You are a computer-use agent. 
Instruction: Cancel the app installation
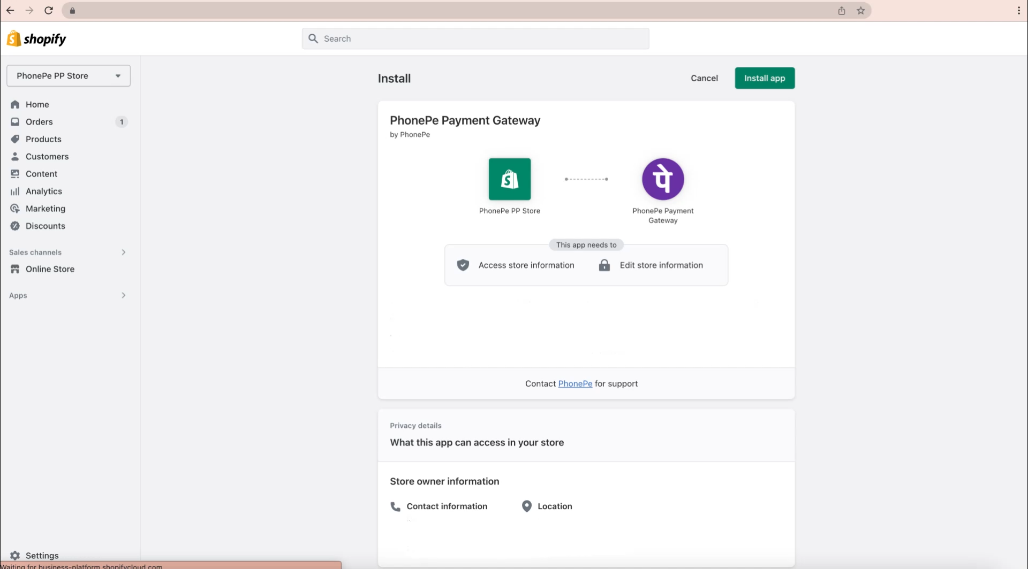point(704,78)
